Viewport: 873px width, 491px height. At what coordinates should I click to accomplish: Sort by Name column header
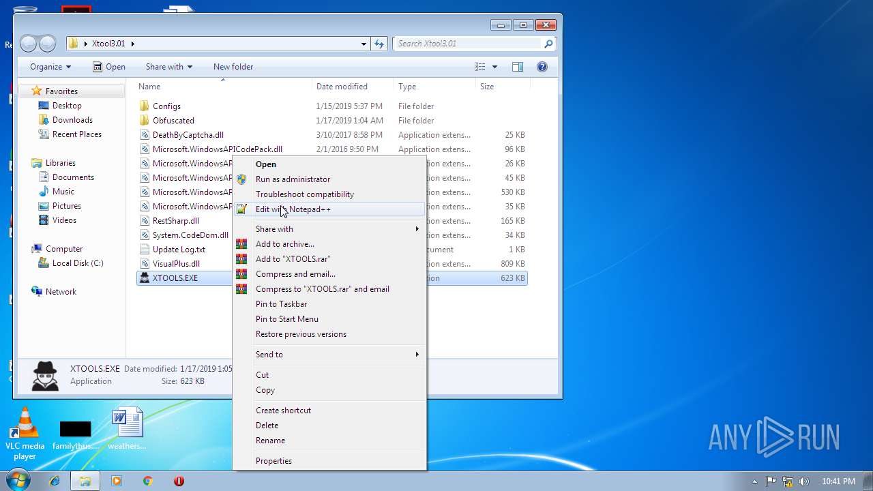pyautogui.click(x=222, y=87)
